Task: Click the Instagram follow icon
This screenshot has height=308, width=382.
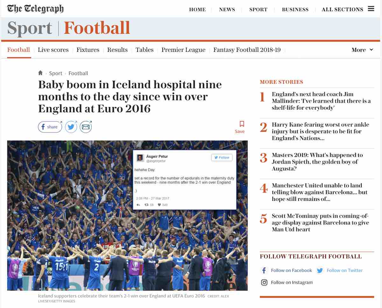Action: tap(264, 282)
